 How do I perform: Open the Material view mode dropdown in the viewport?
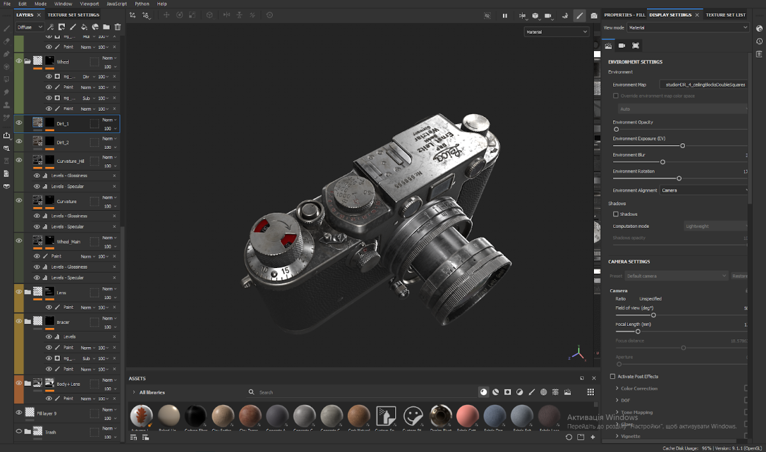pyautogui.click(x=556, y=31)
